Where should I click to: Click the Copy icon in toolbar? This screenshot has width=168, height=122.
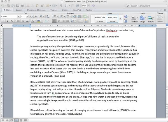click(x=32, y=6)
